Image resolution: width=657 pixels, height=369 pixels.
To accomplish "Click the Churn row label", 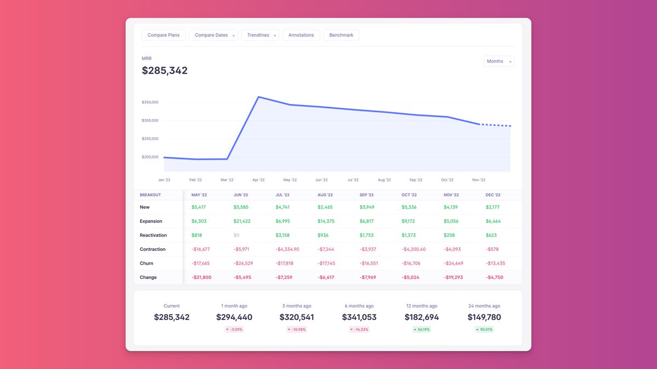I will 146,263.
